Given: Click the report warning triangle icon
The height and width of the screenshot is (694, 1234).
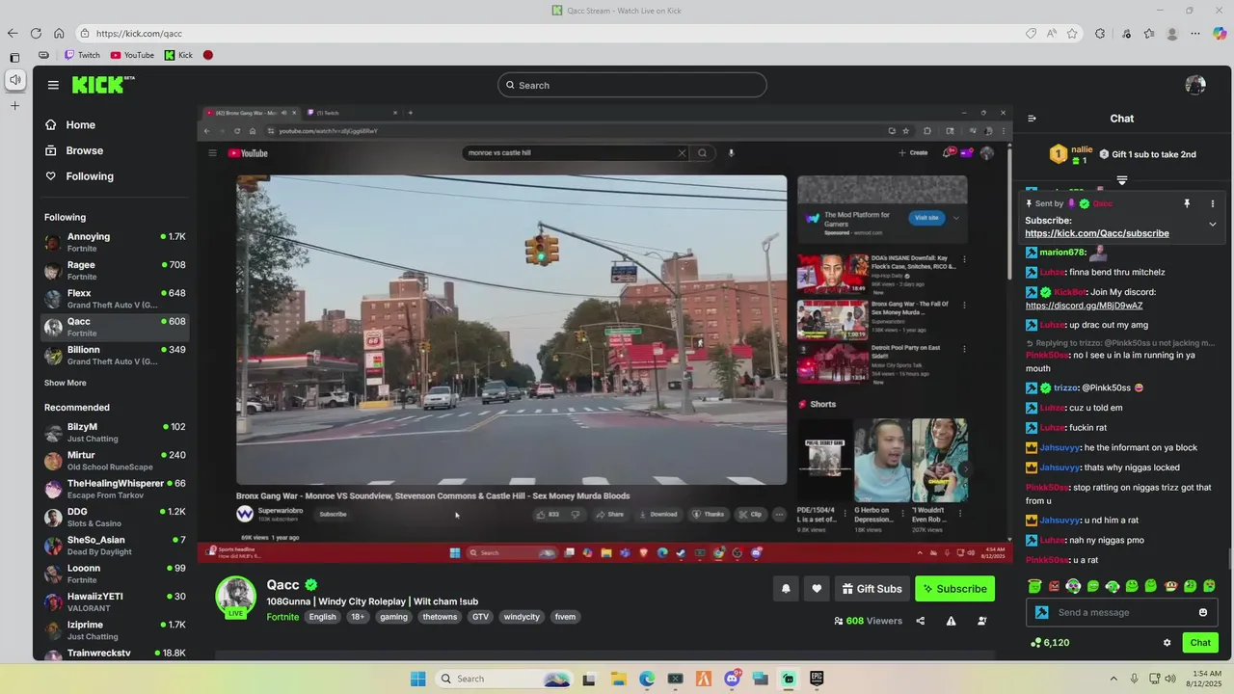Looking at the screenshot, I should coord(951,621).
